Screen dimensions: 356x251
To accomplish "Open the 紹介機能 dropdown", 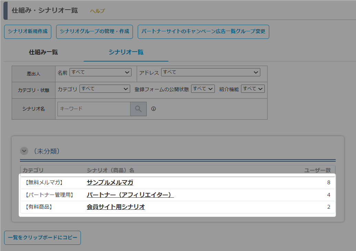I will tap(253, 89).
